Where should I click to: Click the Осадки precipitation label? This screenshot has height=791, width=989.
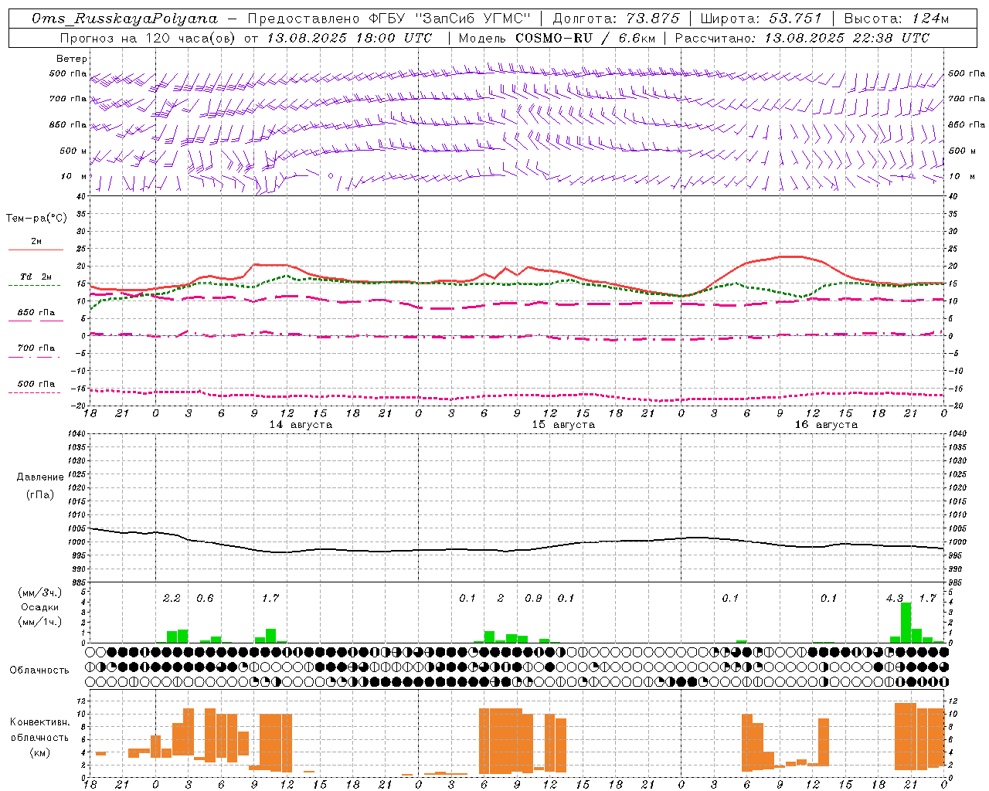click(x=39, y=607)
